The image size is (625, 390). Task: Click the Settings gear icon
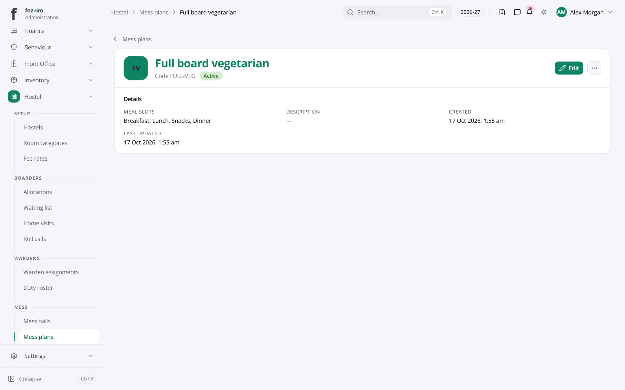click(14, 356)
